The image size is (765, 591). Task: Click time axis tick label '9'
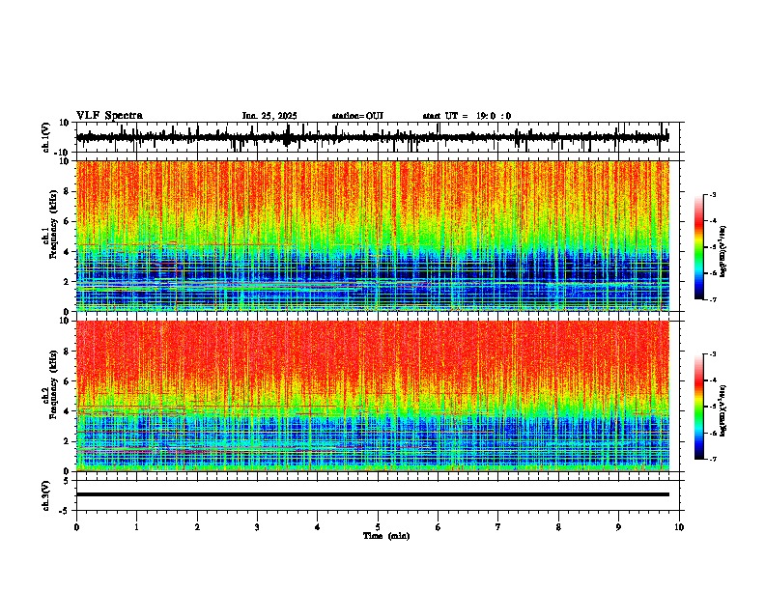point(618,527)
